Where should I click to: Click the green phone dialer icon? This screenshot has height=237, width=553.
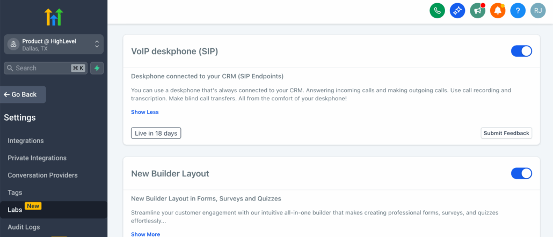click(437, 10)
